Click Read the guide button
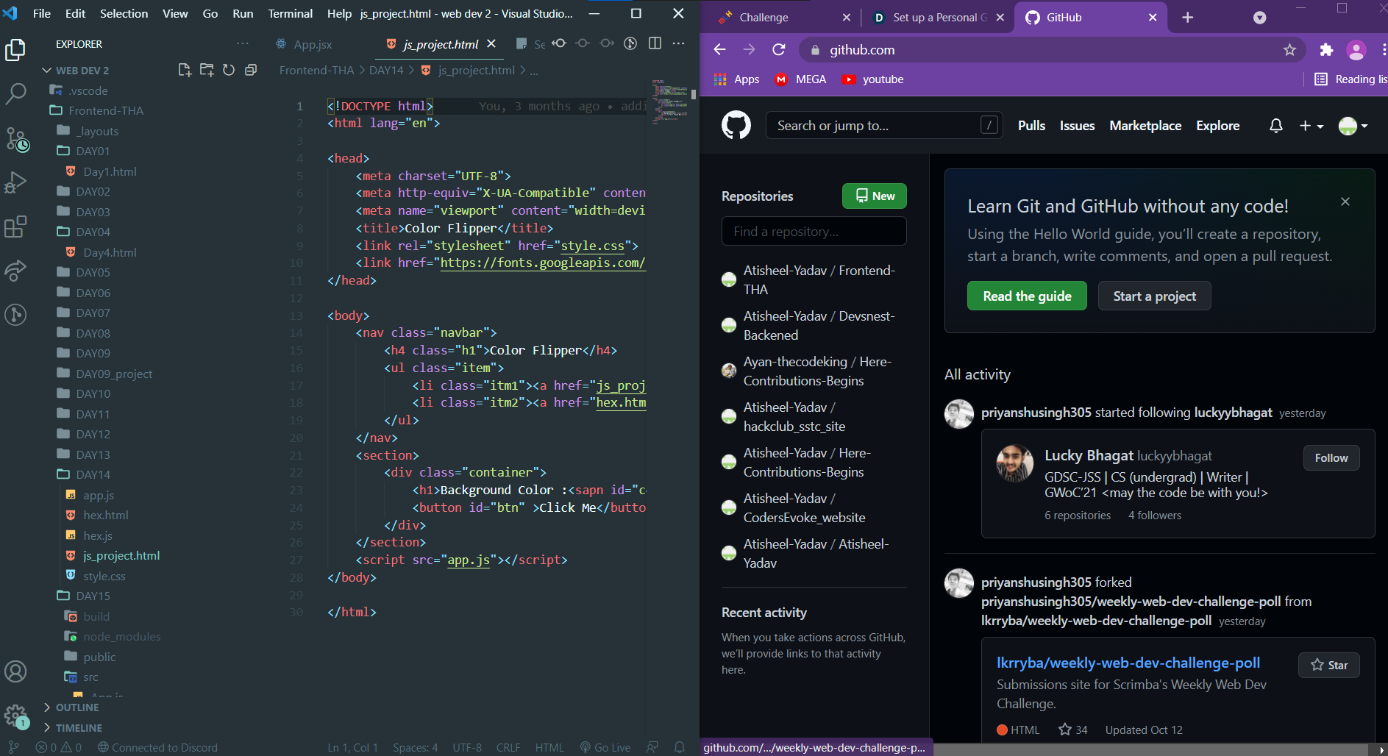The height and width of the screenshot is (756, 1388). [x=1027, y=296]
